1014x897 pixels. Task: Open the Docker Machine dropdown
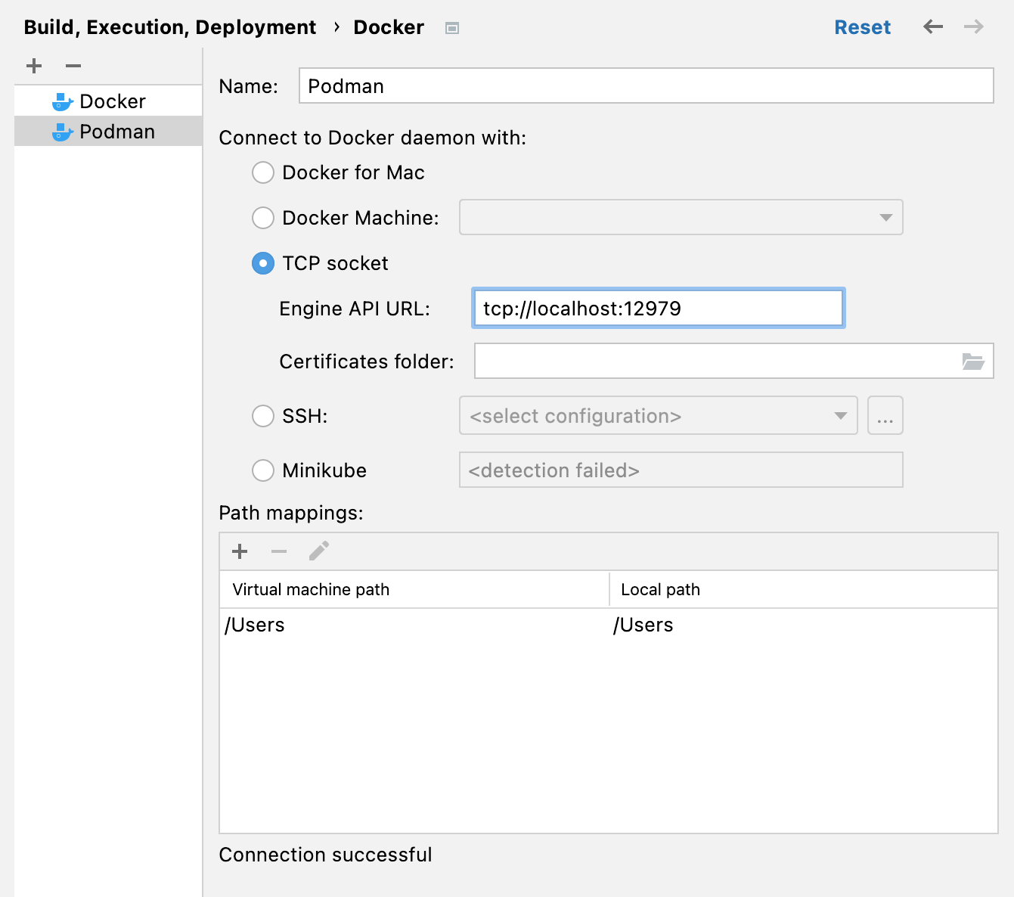point(681,217)
